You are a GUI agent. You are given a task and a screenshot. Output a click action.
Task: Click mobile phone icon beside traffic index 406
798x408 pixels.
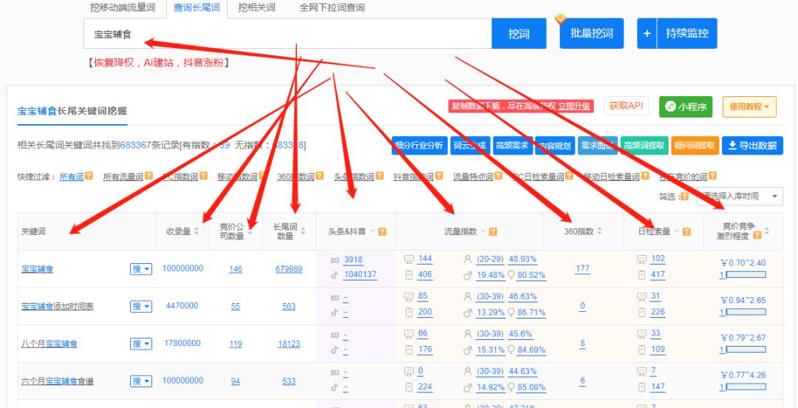click(408, 275)
